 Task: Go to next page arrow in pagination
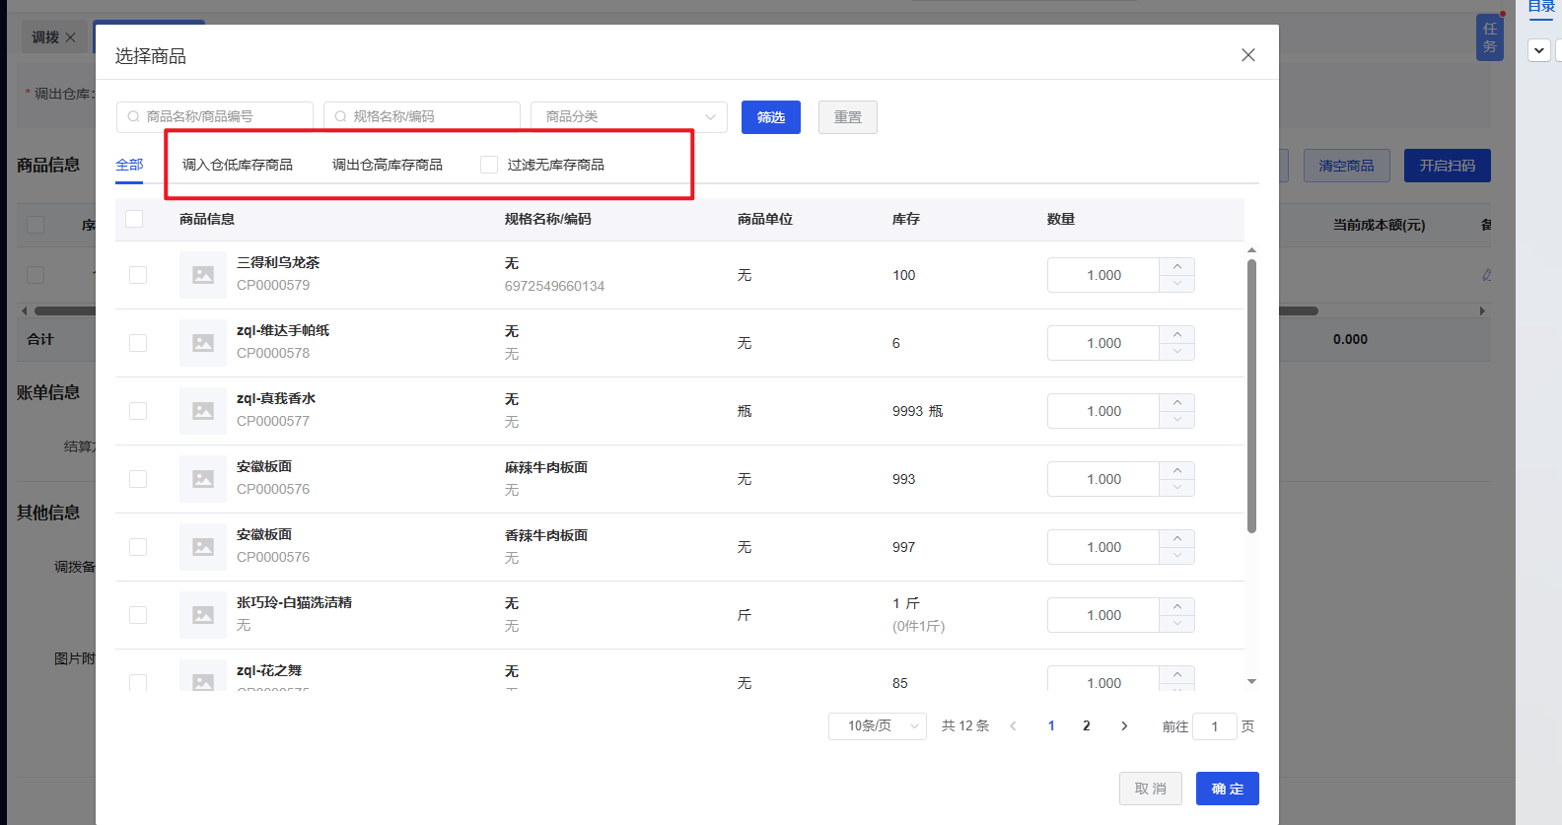click(x=1124, y=725)
